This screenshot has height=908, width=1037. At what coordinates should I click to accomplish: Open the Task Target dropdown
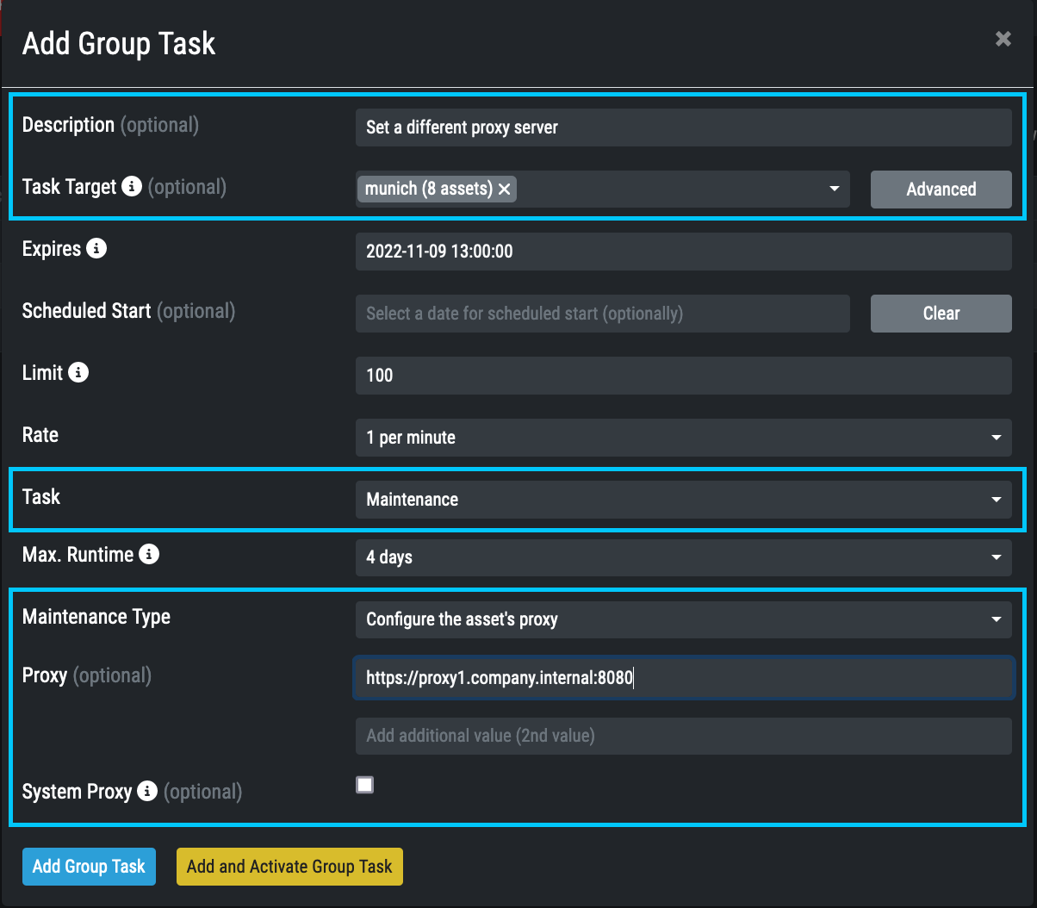[x=833, y=189]
